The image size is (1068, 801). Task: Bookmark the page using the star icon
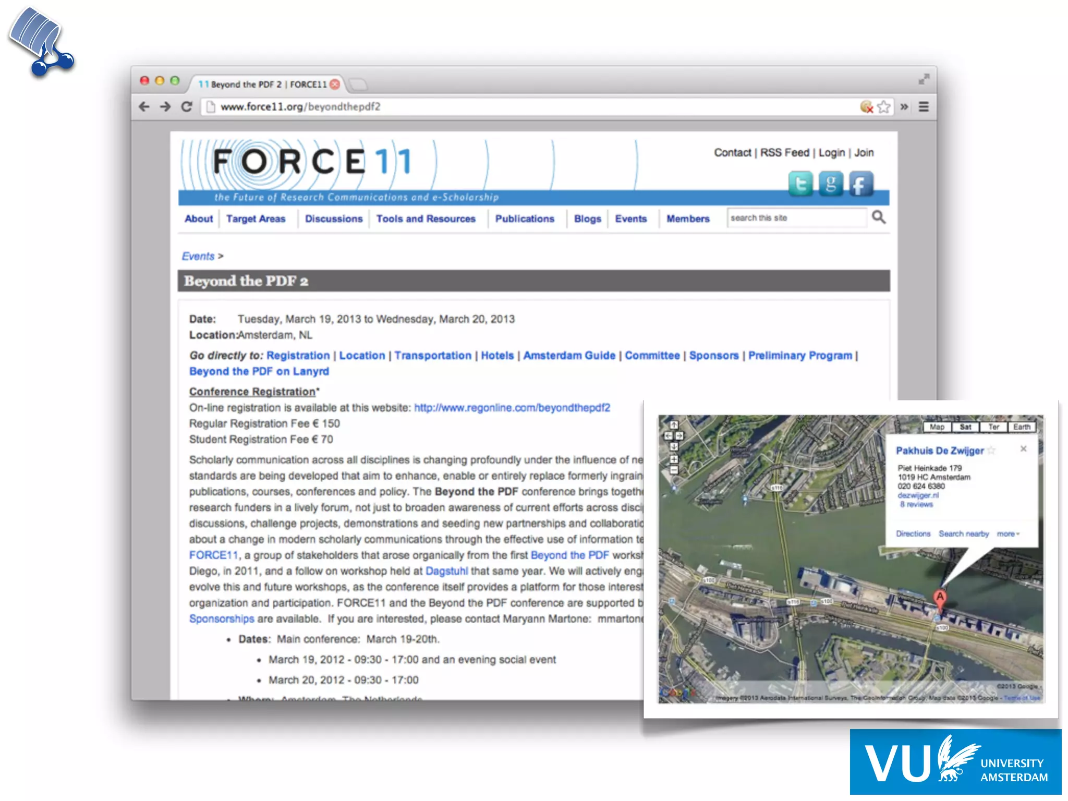point(884,107)
